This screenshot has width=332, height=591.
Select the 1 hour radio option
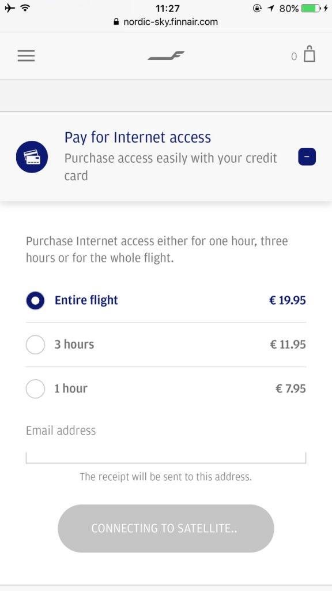point(35,388)
